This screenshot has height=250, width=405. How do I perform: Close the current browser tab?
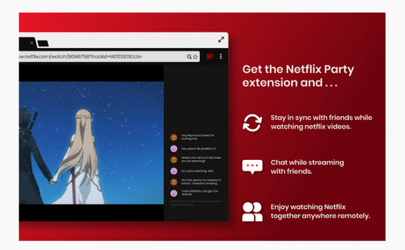[x=32, y=43]
